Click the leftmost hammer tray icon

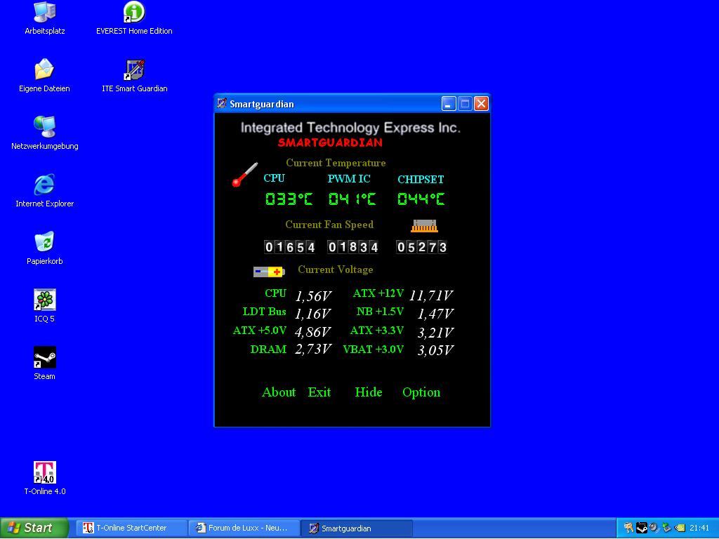point(628,528)
